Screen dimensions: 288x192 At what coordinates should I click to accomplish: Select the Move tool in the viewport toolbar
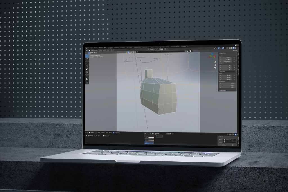coord(87,62)
